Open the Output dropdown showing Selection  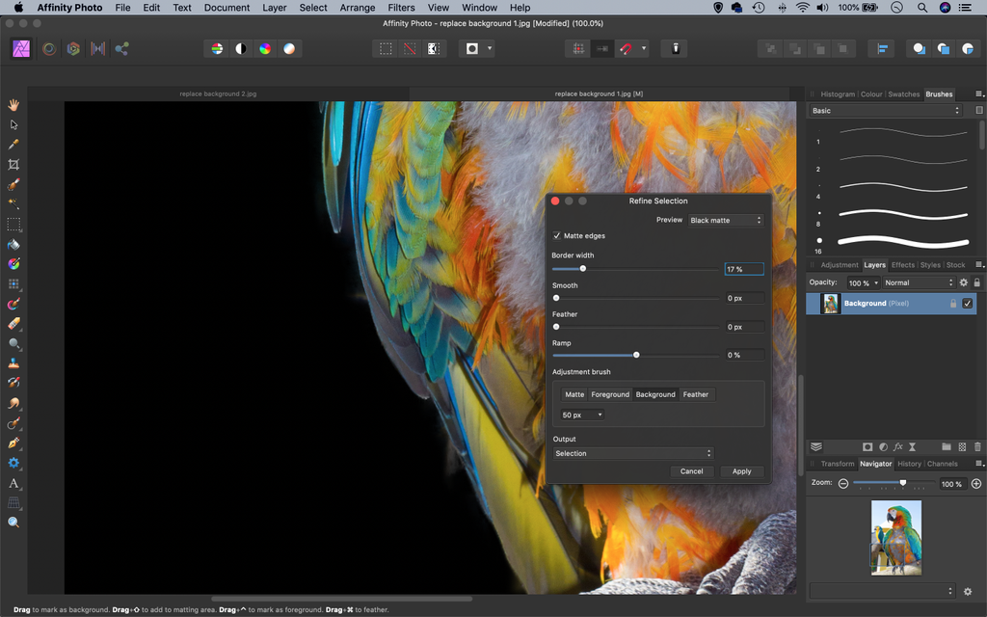[x=632, y=453]
